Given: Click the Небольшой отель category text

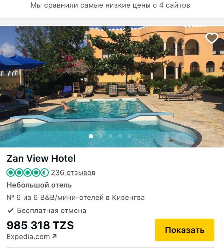Looking at the screenshot, I should pyautogui.click(x=39, y=185).
